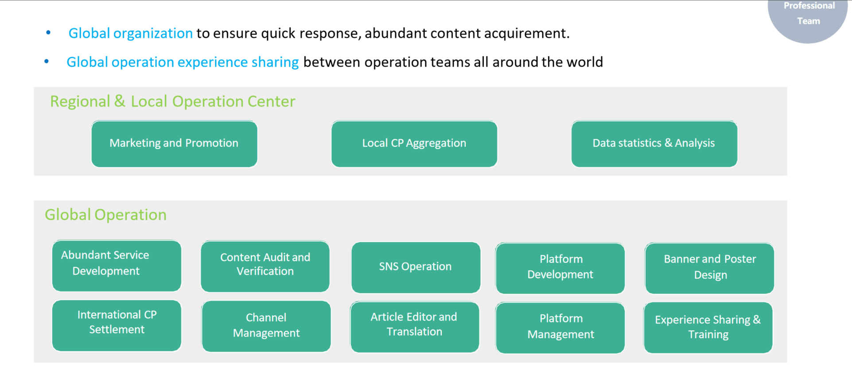Click 'between operation teams all around the world' text

pyautogui.click(x=453, y=62)
